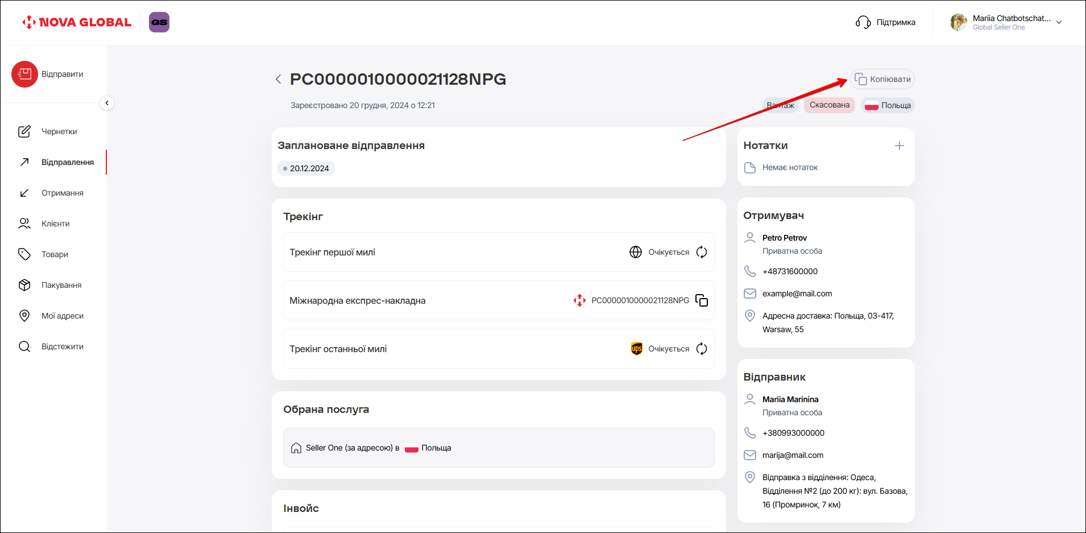
Task: Refresh last mile tracking status
Action: 702,349
